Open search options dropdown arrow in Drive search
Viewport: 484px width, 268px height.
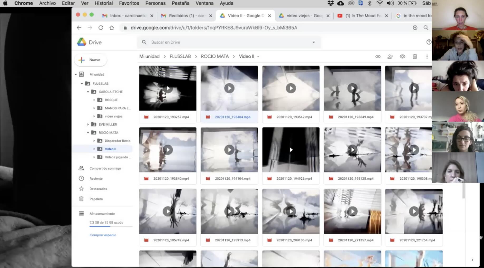314,42
